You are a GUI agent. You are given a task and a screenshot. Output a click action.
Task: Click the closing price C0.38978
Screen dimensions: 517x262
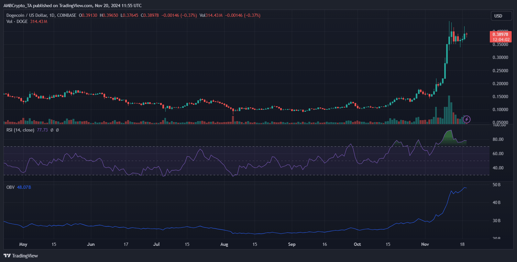pos(150,15)
